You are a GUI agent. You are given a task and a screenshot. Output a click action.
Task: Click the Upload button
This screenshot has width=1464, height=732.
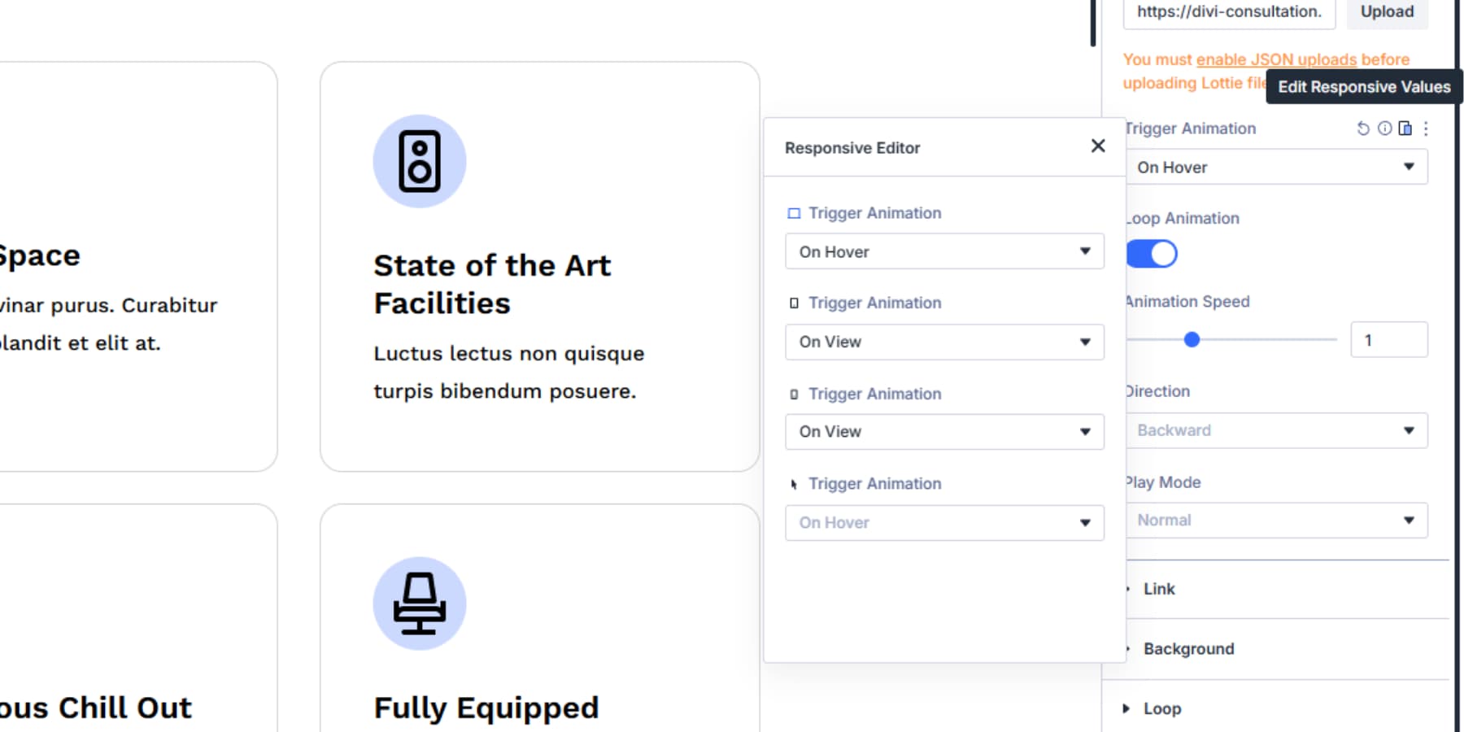[1387, 12]
